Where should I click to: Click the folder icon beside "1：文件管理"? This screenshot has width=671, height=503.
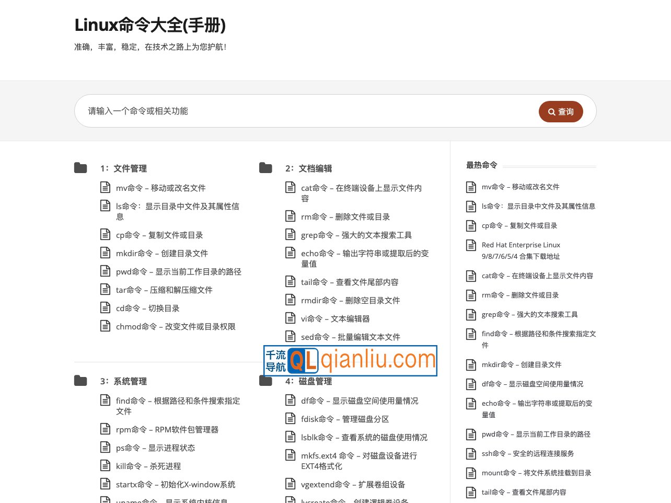80,168
